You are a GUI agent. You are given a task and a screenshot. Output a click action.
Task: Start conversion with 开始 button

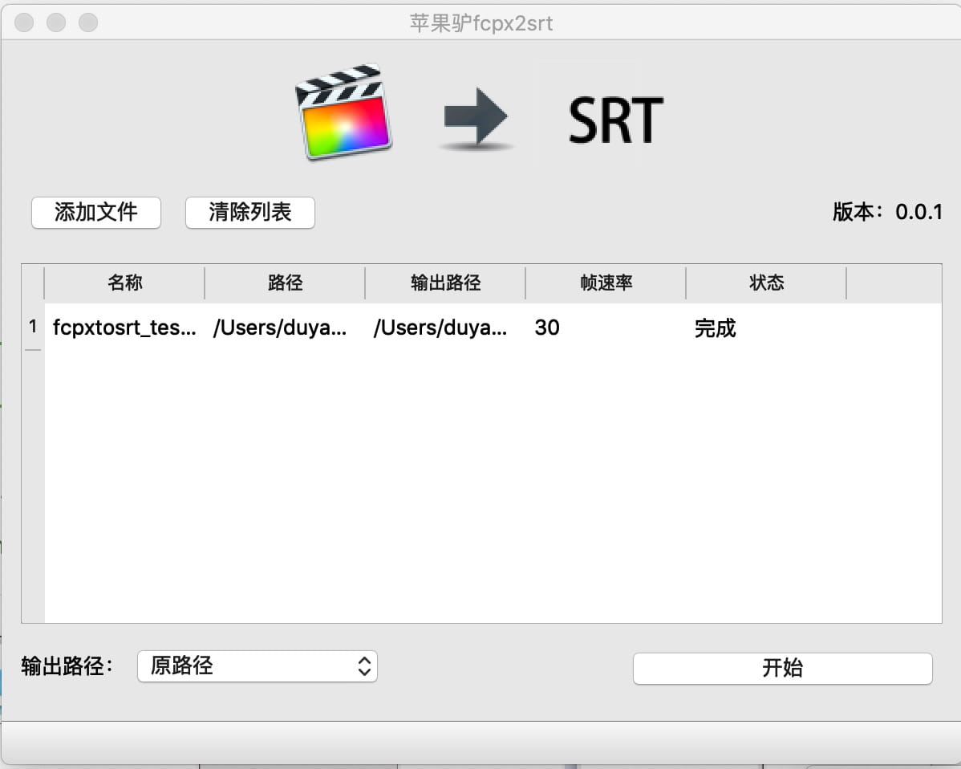(783, 668)
